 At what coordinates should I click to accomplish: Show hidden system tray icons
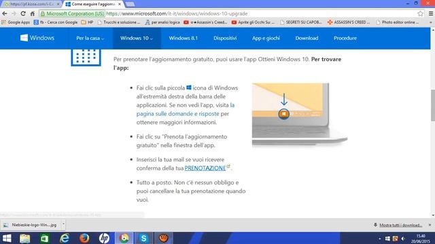coord(379,239)
